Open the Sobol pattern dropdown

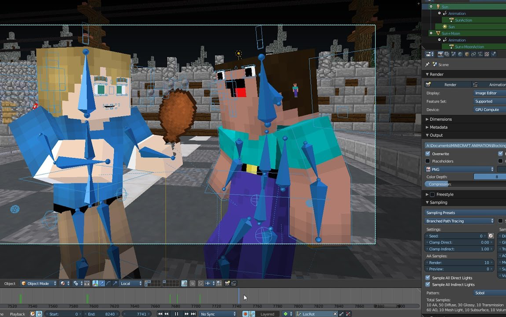click(490, 293)
